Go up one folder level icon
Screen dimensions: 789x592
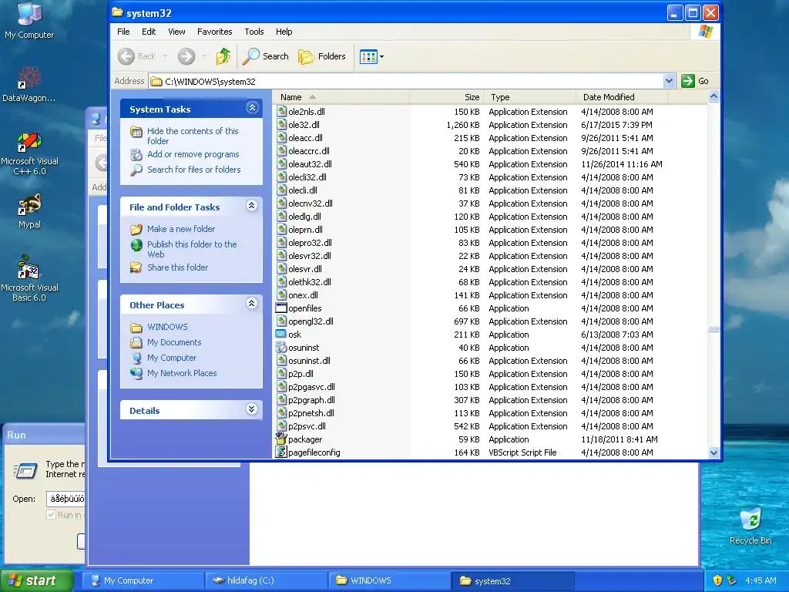(x=223, y=56)
